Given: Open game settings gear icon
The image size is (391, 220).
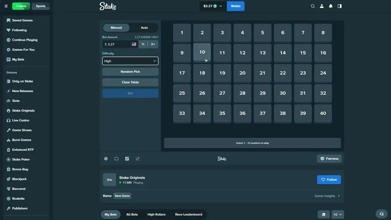Looking at the screenshot, I should 106,159.
